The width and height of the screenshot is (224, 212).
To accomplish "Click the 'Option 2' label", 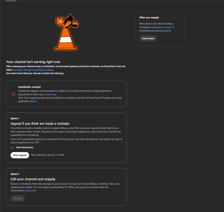I will tap(15, 174).
